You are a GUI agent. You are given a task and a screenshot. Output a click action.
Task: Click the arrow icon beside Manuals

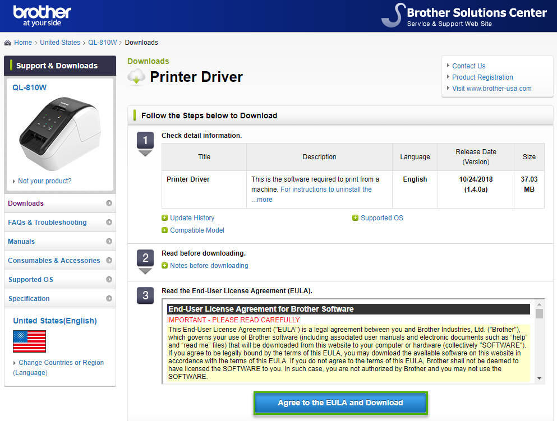coord(109,242)
